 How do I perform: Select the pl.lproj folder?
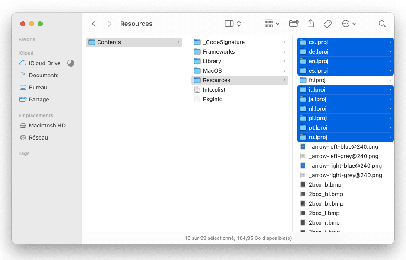[346, 118]
